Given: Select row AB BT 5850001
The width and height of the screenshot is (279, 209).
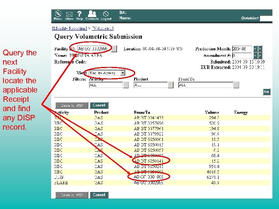Looking at the screenshot, I should 162,139.
